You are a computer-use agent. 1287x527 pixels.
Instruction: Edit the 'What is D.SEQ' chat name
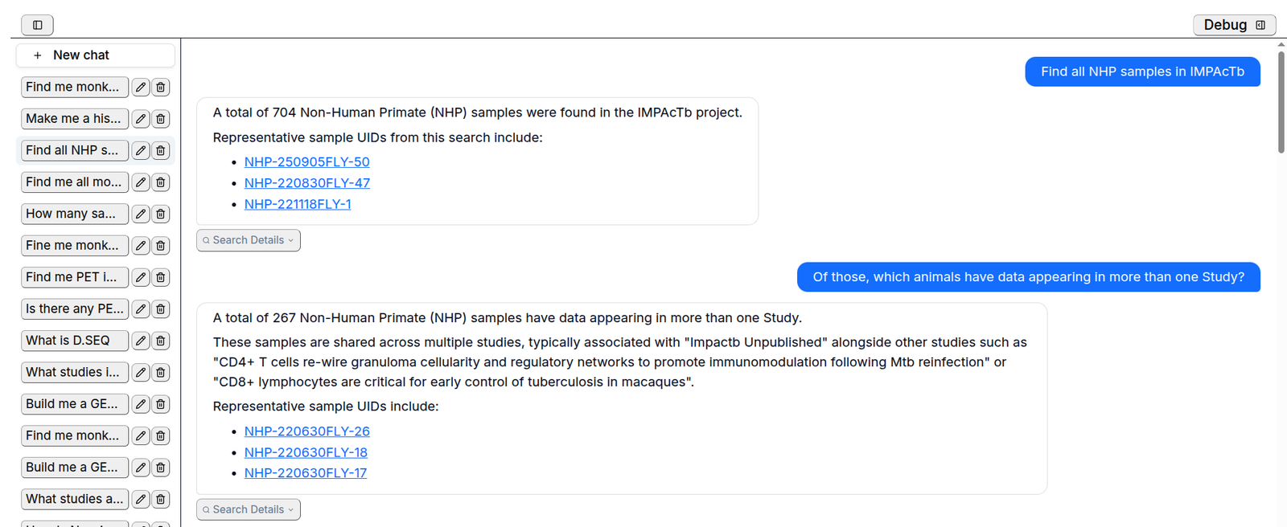[141, 341]
